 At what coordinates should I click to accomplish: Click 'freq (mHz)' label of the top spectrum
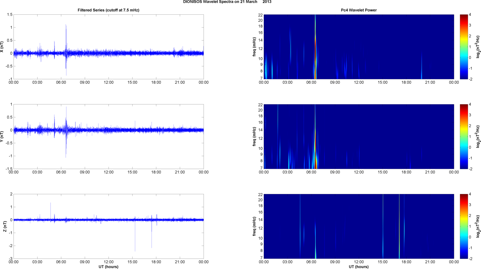[x=254, y=47]
